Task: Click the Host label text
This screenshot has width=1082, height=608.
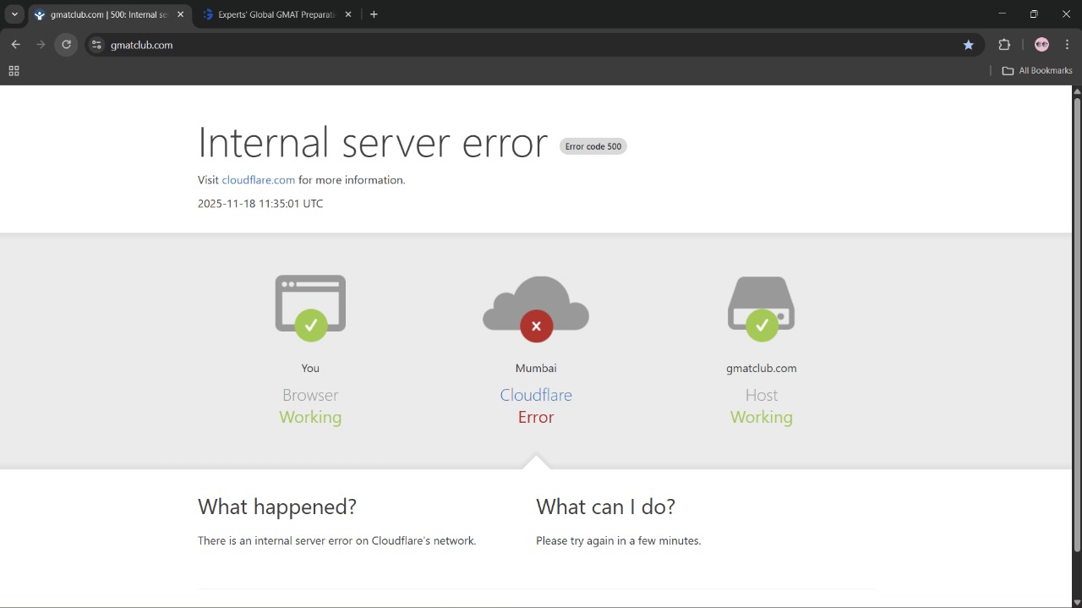Action: 762,395
